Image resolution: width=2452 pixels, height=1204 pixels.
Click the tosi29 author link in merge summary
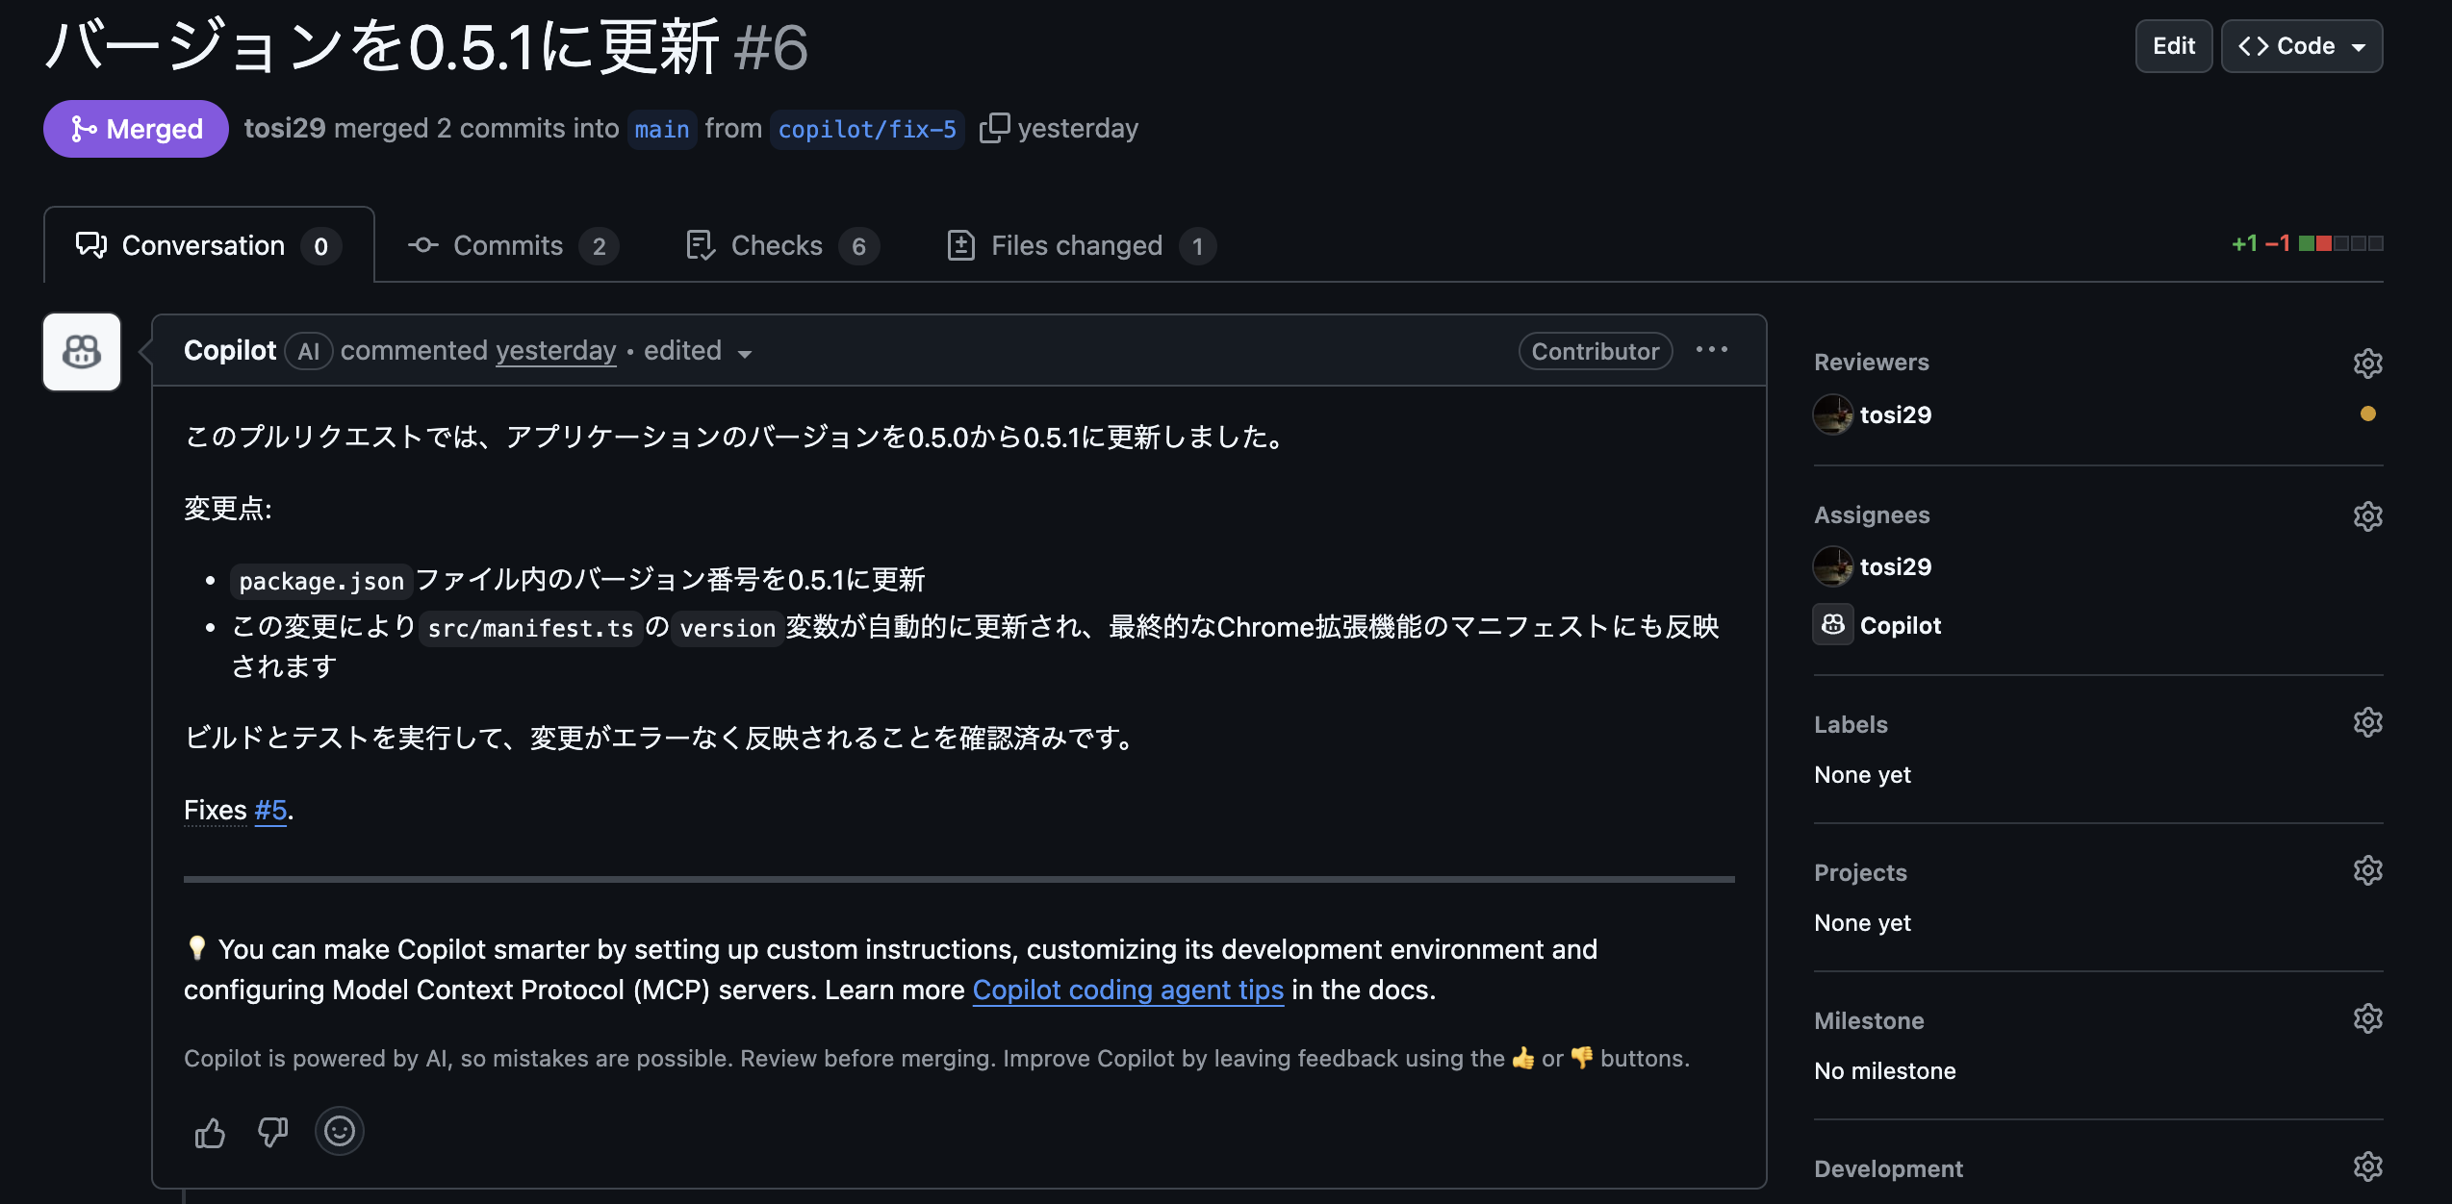point(285,128)
